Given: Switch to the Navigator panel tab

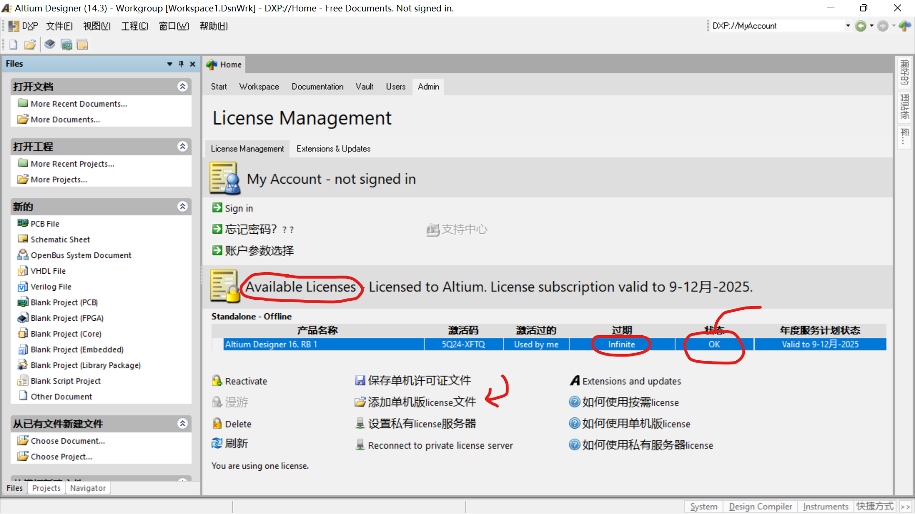Looking at the screenshot, I should [x=88, y=488].
